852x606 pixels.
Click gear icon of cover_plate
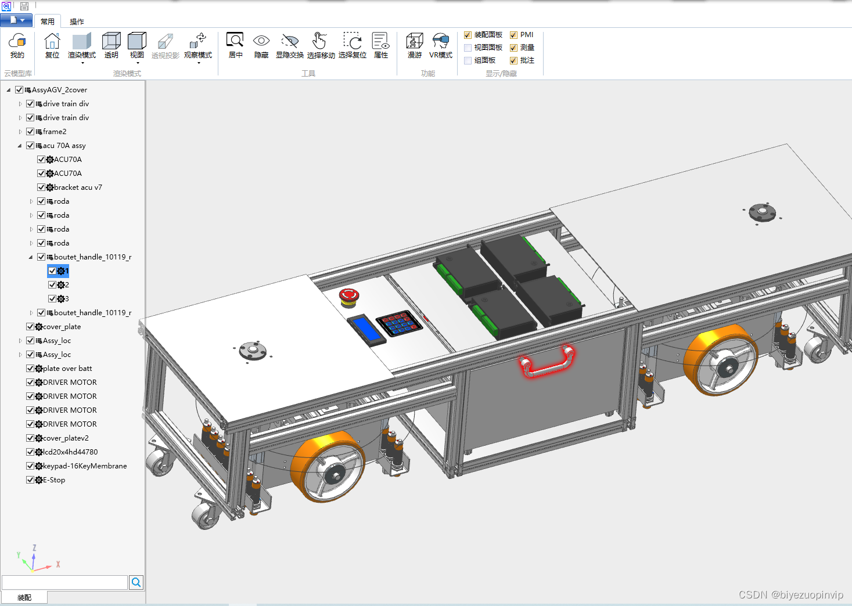39,327
